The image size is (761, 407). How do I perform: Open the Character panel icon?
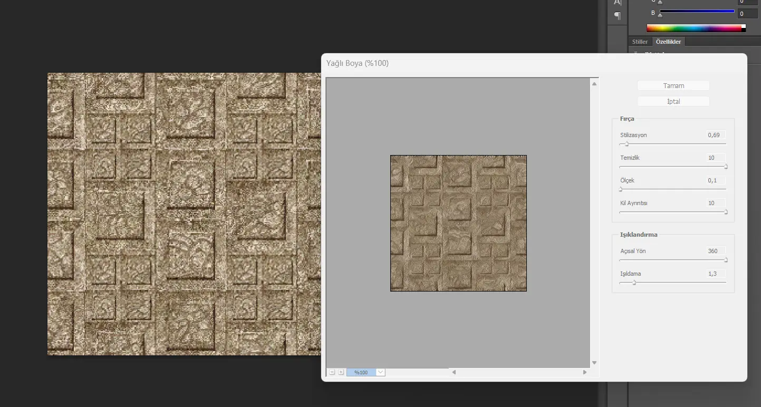coord(617,3)
